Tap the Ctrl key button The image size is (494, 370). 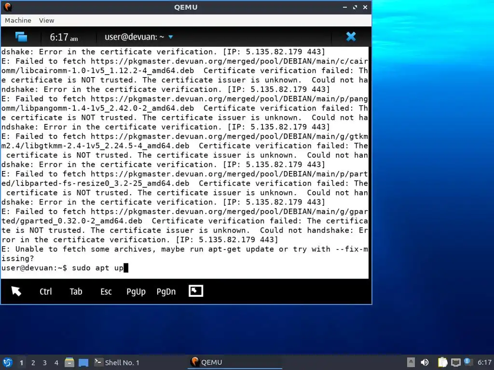[x=46, y=291]
